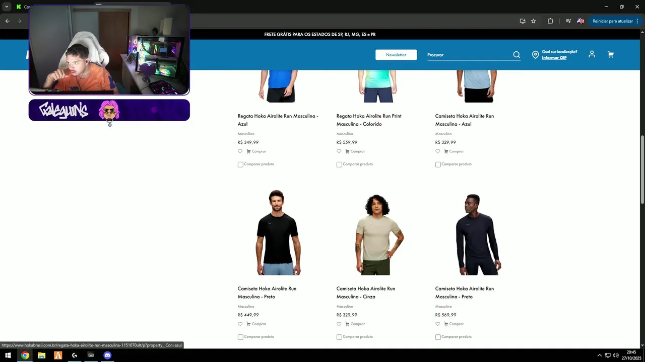Click the volume speaker tray icon

[x=615, y=355]
